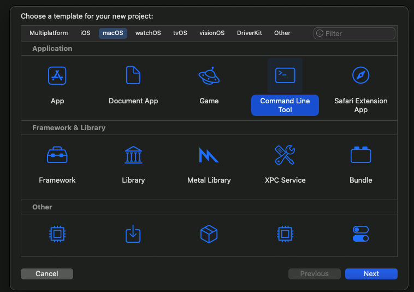Viewport: 414px width, 292px height.
Task: Switch to the tvOS tab
Action: pos(180,33)
